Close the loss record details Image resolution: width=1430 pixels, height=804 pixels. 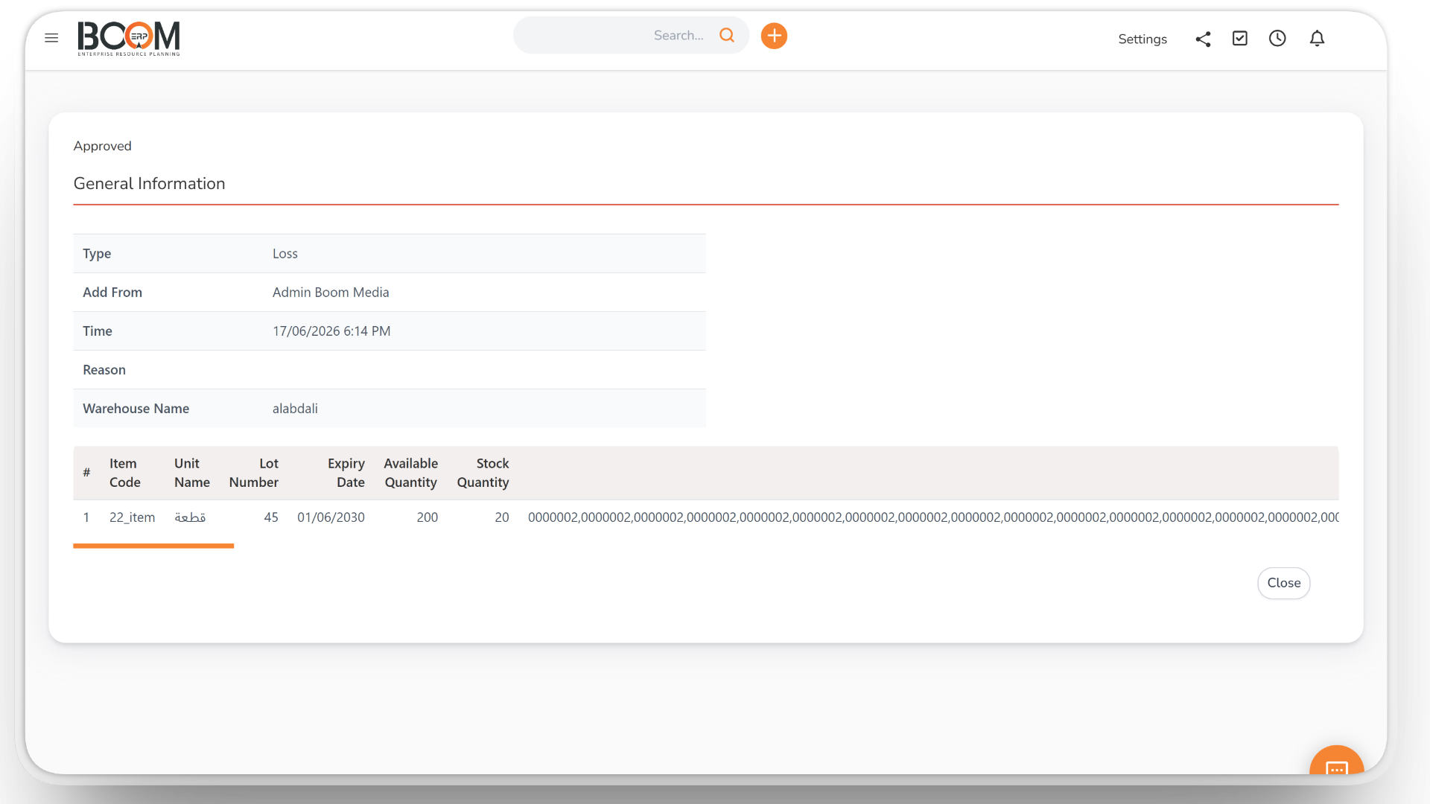[x=1283, y=583]
